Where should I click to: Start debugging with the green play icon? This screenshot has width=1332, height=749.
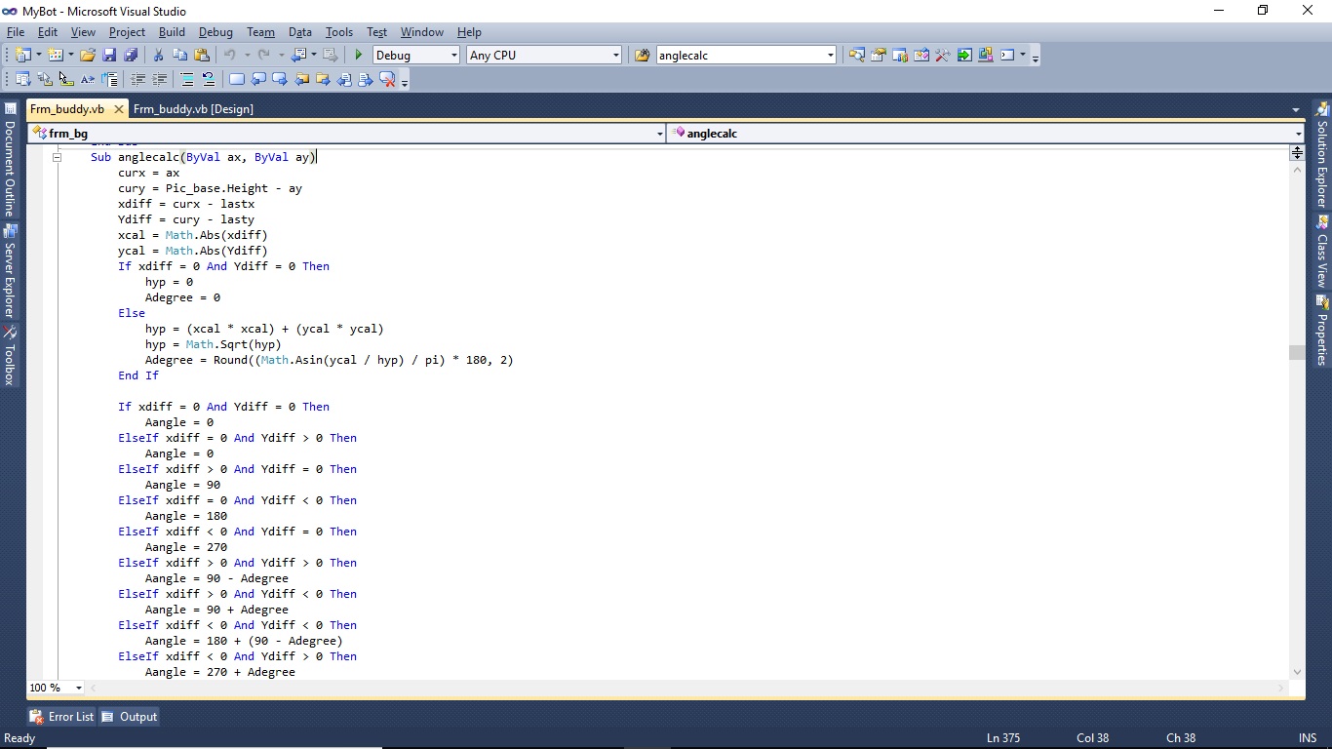[x=359, y=55]
